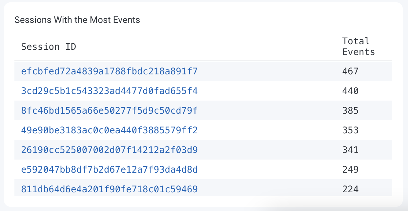408x211 pixels.
Task: Open session 3cd29c5b1c543323ad4477d0fad655f4
Action: (109, 91)
